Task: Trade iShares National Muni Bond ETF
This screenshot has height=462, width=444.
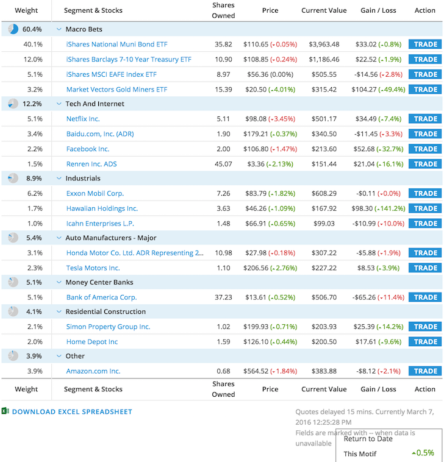Action: (x=425, y=44)
